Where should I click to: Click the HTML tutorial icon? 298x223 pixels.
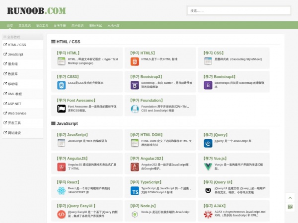(62, 61)
